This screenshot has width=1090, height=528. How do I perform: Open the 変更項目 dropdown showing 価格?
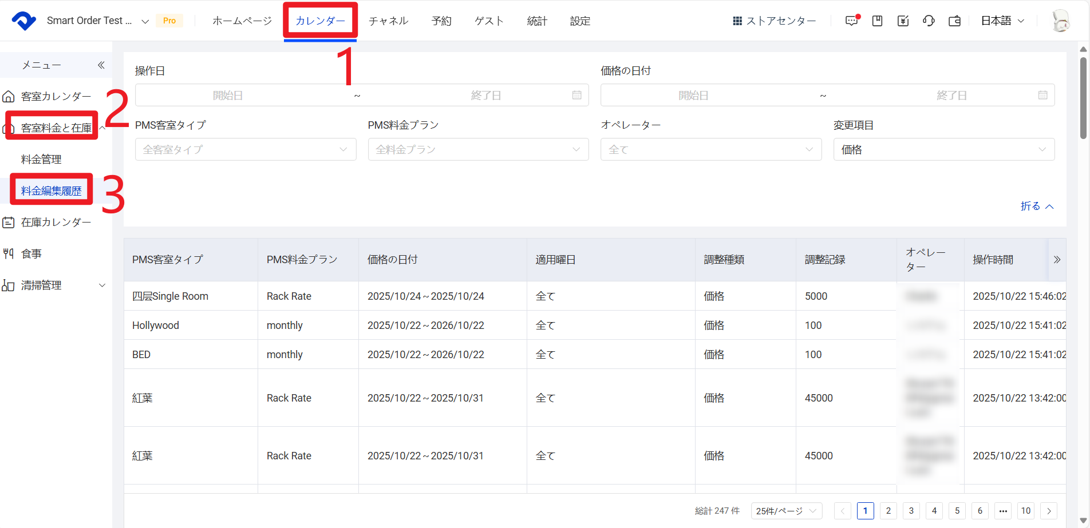[x=943, y=149]
